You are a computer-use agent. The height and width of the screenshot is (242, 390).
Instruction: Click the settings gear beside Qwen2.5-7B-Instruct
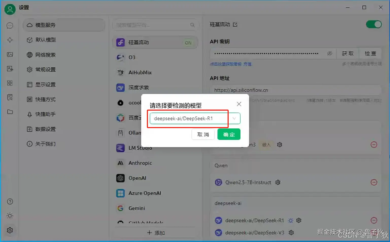[x=278, y=182]
